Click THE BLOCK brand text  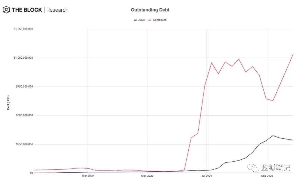[27, 10]
